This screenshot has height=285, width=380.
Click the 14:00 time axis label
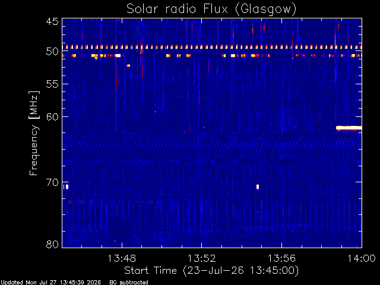pos(362,258)
